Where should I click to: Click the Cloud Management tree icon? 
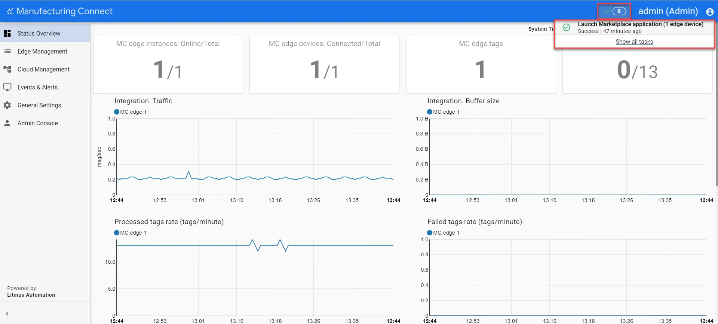pos(7,69)
